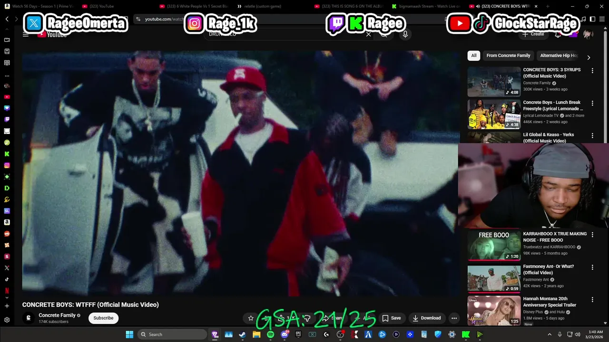The height and width of the screenshot is (342, 609).
Task: Open Reddit from the sidebar
Action: 7,234
